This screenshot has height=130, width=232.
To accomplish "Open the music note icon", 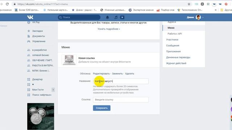I will (116, 17).
